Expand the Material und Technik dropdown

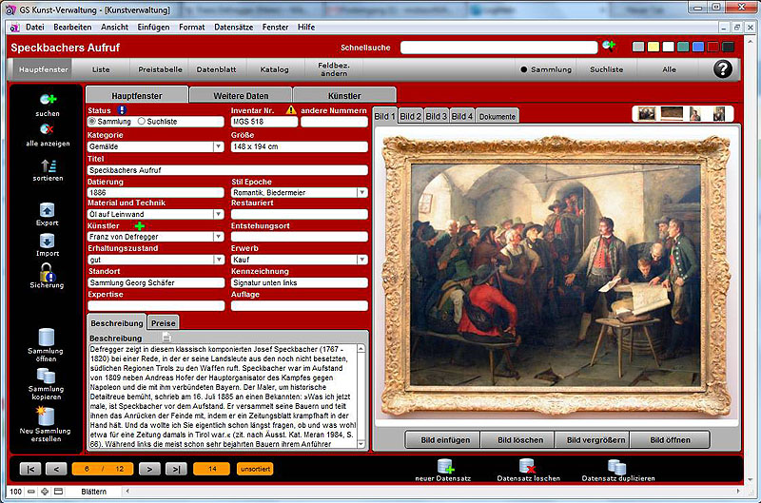click(218, 214)
